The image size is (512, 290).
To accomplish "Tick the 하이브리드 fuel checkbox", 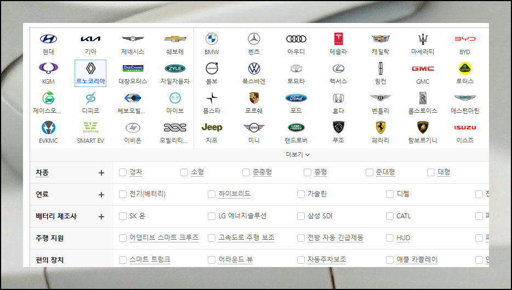I will coord(212,194).
